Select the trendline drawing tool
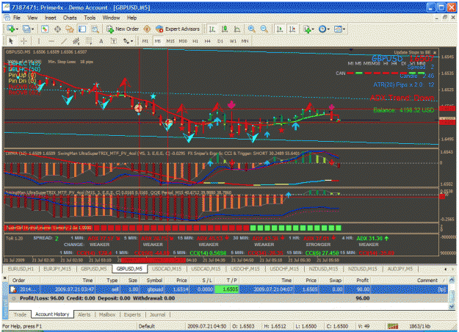459x332 pixels. coord(64,41)
